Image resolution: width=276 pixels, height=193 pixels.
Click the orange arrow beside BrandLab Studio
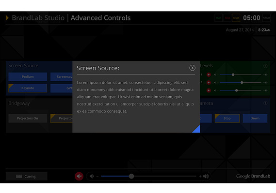click(7, 18)
